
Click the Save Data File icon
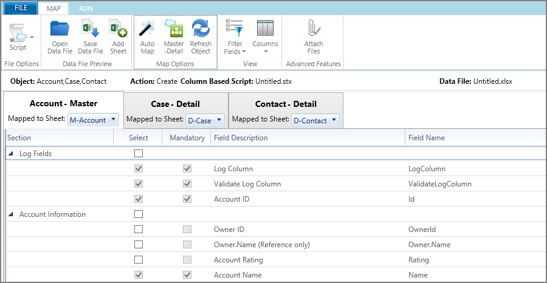coord(91,29)
